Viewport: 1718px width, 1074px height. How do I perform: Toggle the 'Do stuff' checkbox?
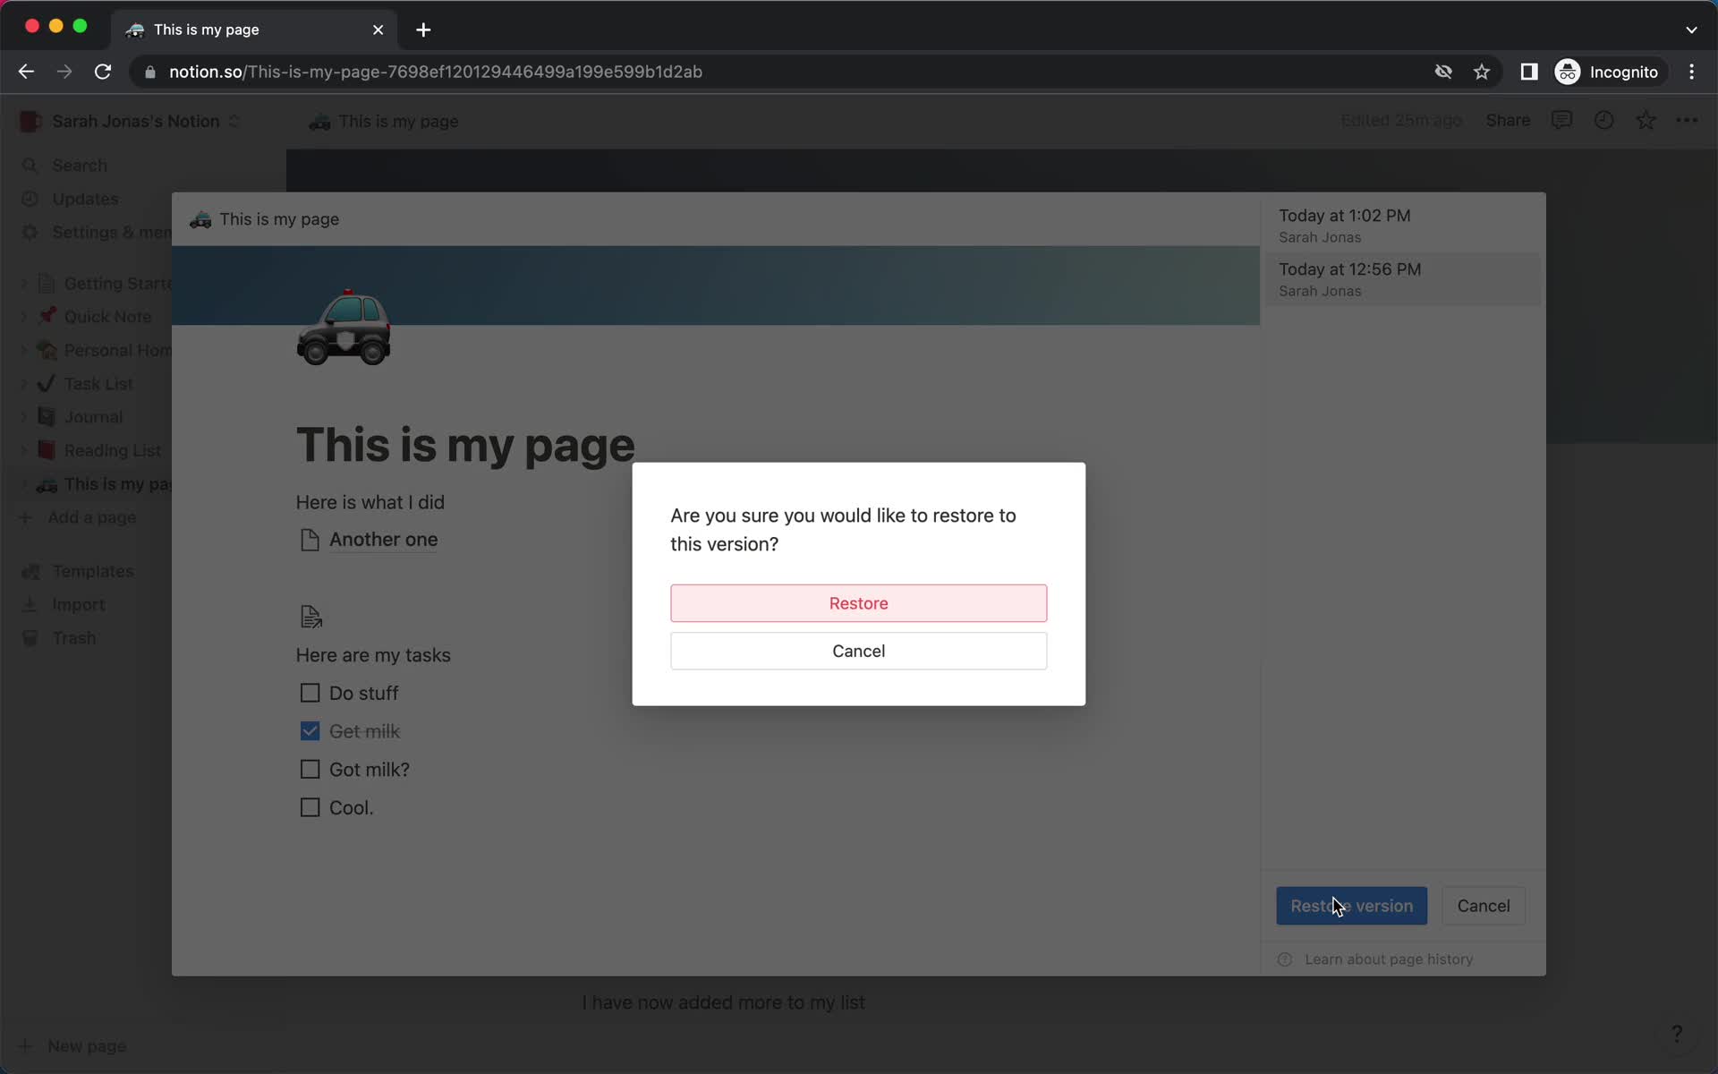310,692
